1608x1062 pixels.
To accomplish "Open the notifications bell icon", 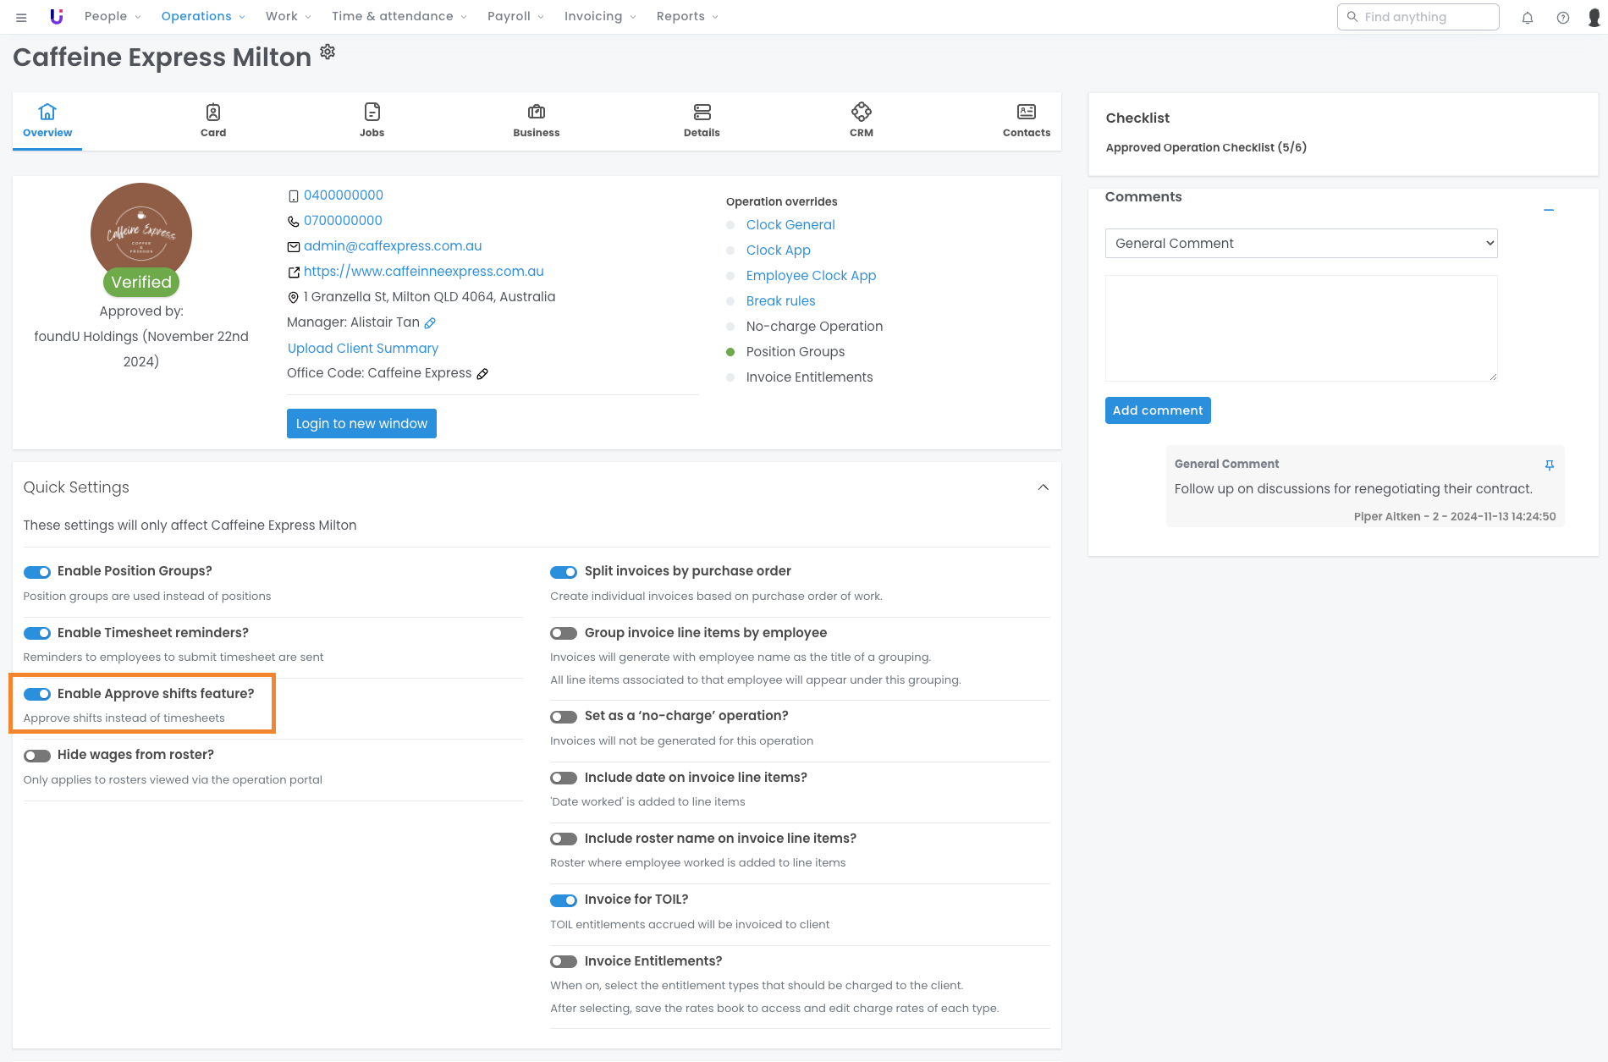I will 1527,17.
